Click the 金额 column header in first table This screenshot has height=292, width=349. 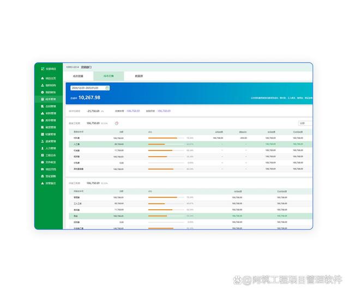121,132
